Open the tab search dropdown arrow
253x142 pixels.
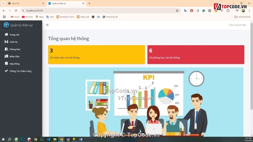click(3, 3)
